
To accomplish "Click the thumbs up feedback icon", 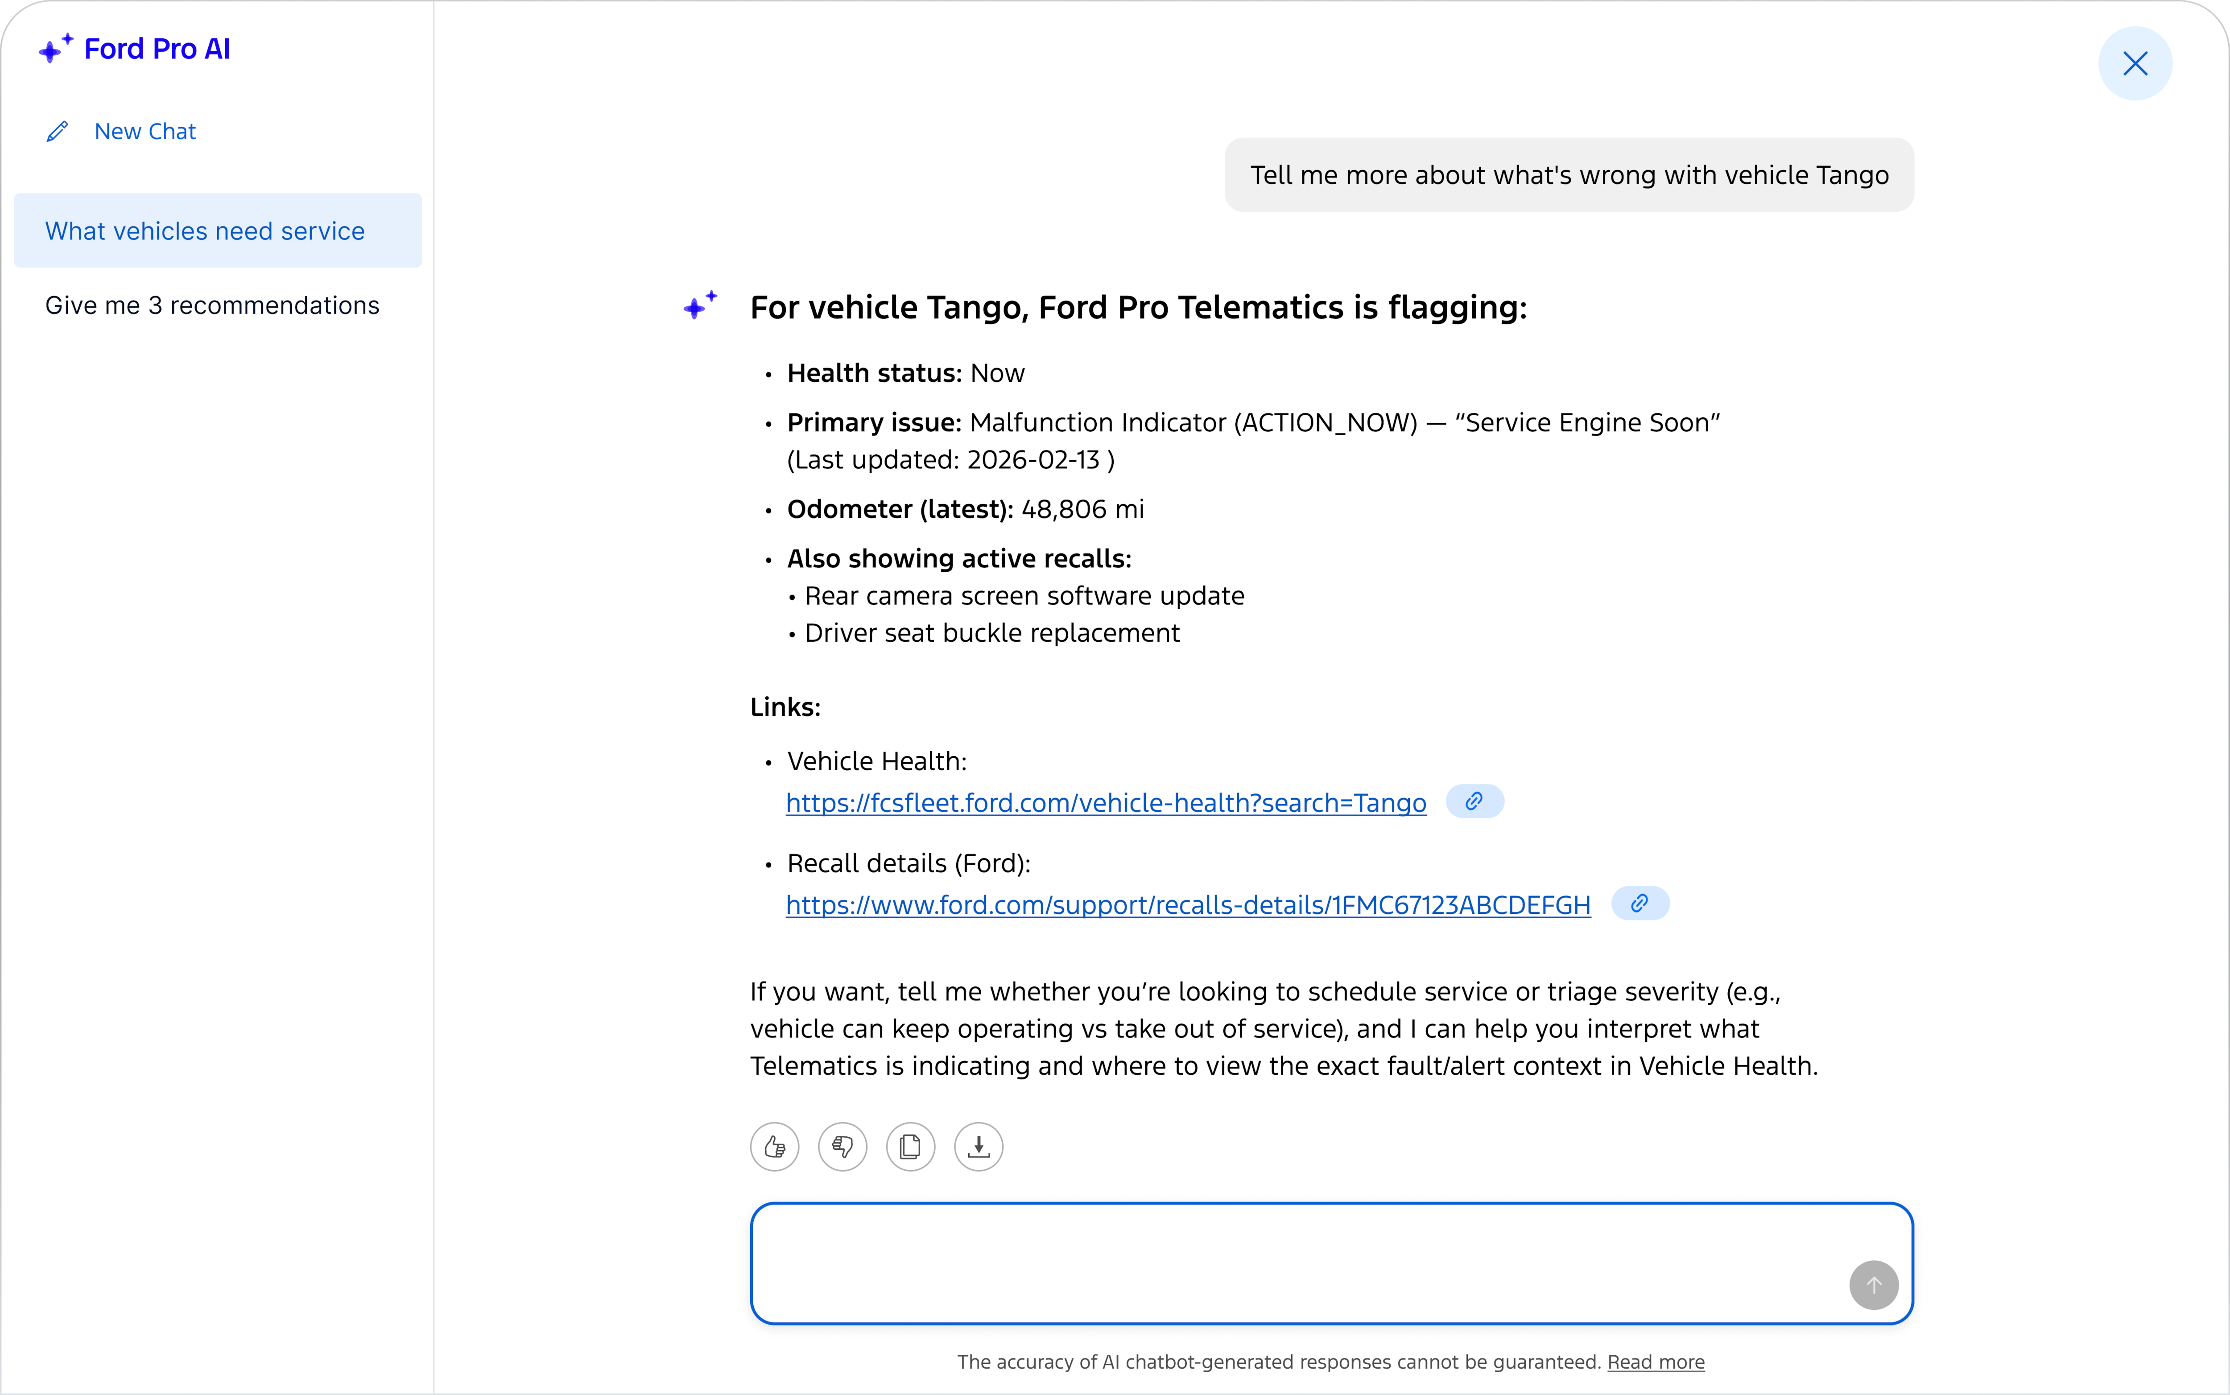I will (x=774, y=1147).
